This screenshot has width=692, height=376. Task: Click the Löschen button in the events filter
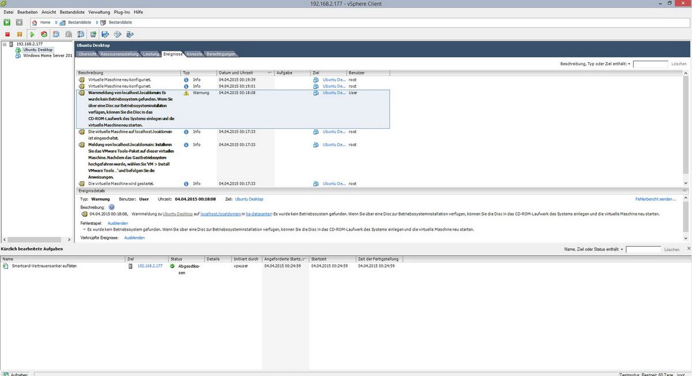point(679,64)
